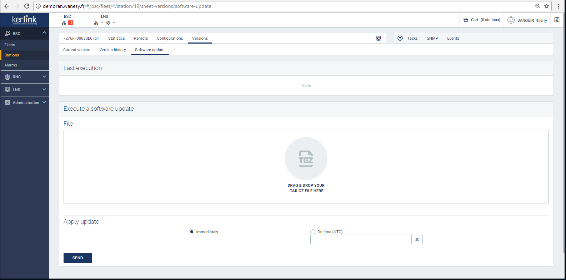566x280 pixels.
Task: Click the user profile avatar icon
Action: 511,20
